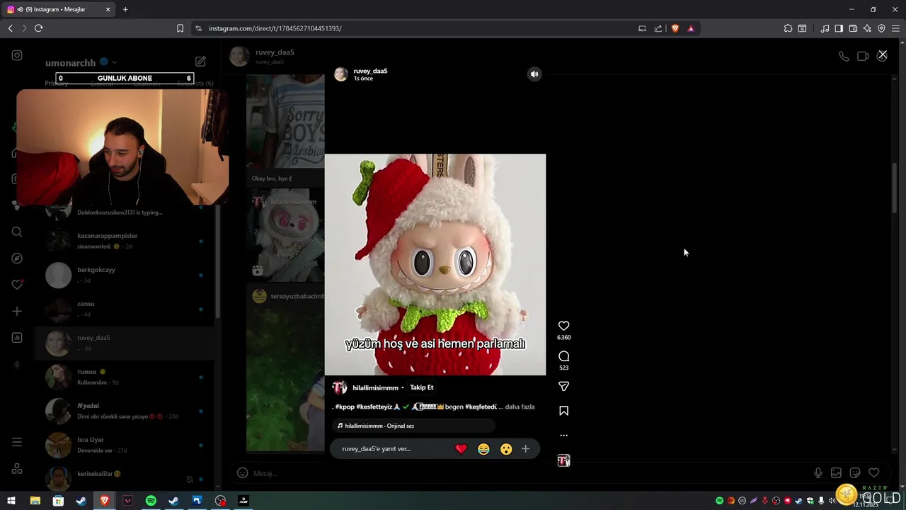The image size is (906, 510).
Task: Open emoji picker in message bar
Action: tap(242, 473)
